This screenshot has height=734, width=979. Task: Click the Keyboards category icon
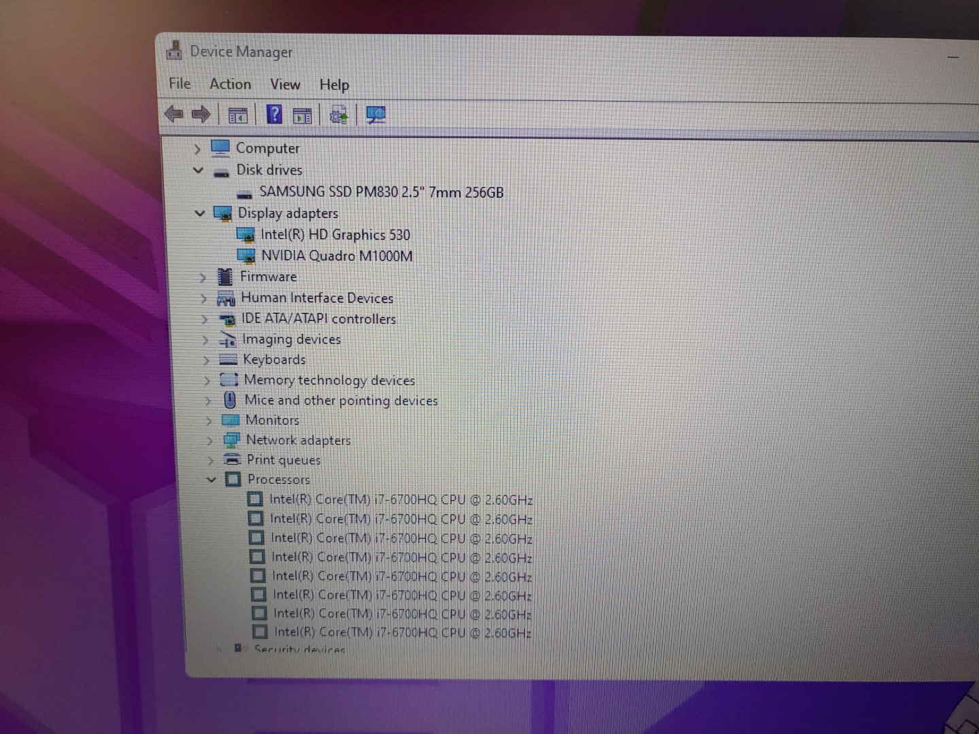point(228,360)
